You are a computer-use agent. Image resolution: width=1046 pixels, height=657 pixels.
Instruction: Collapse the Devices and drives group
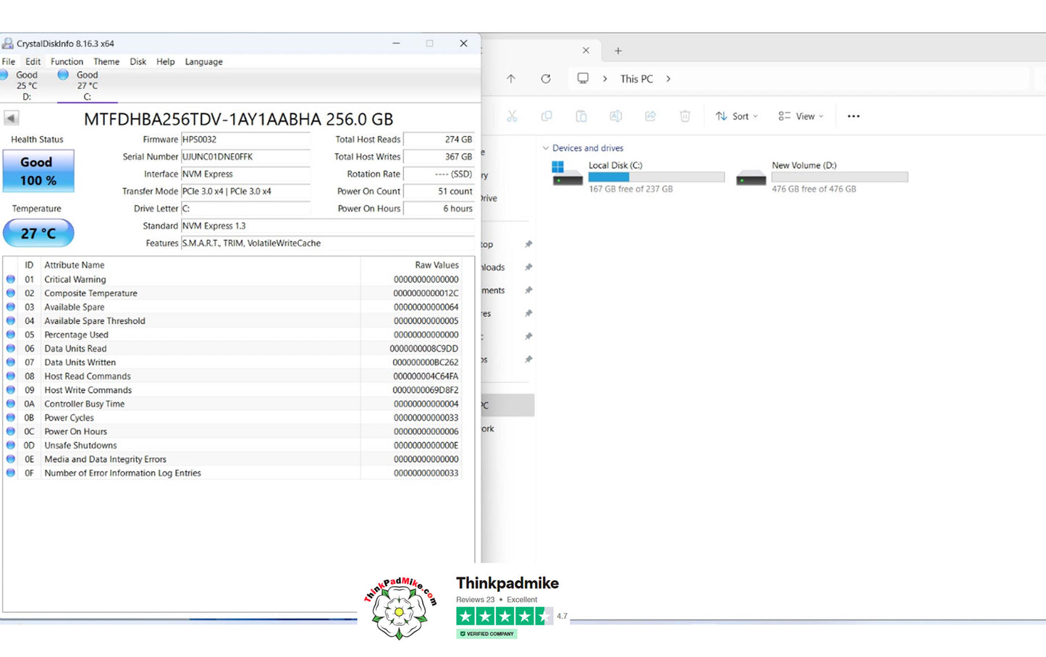click(x=546, y=148)
